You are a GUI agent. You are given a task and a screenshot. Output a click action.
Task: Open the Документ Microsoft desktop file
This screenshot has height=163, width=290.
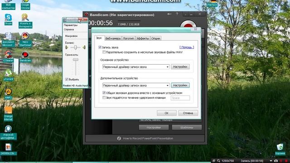click(x=8, y=39)
